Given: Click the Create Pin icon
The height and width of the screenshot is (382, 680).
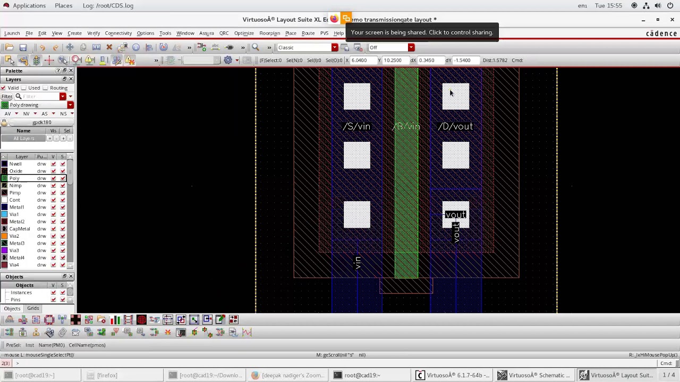Looking at the screenshot, I should tap(229, 47).
